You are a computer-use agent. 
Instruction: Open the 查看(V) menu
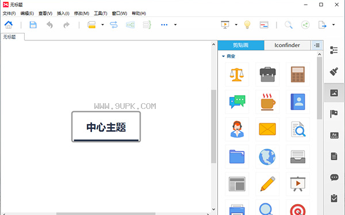pyautogui.click(x=45, y=13)
